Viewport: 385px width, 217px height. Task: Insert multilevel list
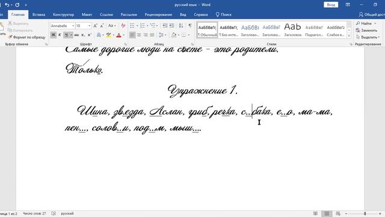click(153, 25)
